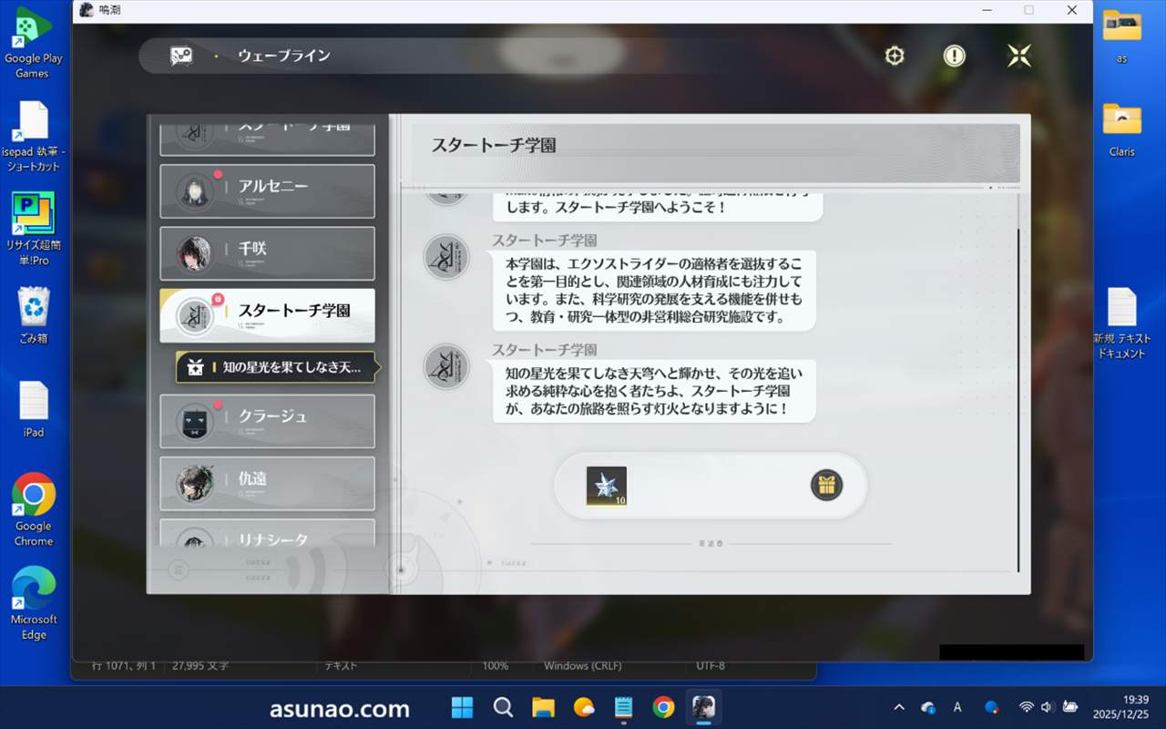
Task: Click the 10 Astrite reward item icon
Action: click(x=606, y=486)
